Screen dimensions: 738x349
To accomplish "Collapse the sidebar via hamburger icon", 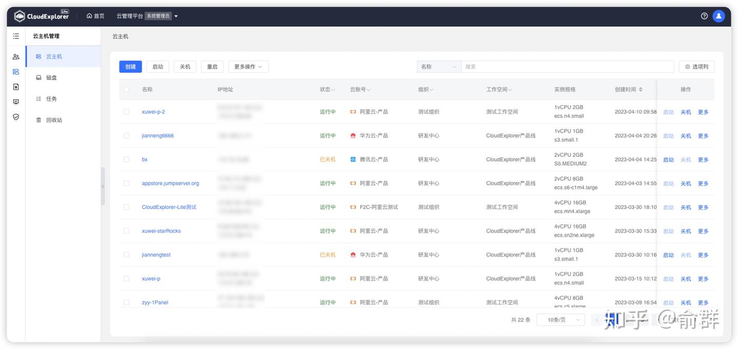I will tap(15, 35).
